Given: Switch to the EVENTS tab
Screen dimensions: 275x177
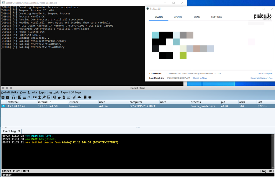Looking at the screenshot, I should point(178,17).
